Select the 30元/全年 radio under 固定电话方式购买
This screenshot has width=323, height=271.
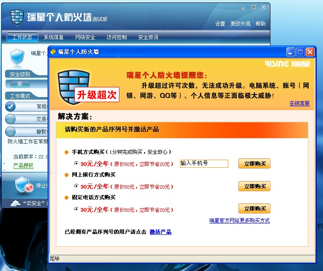pos(76,209)
